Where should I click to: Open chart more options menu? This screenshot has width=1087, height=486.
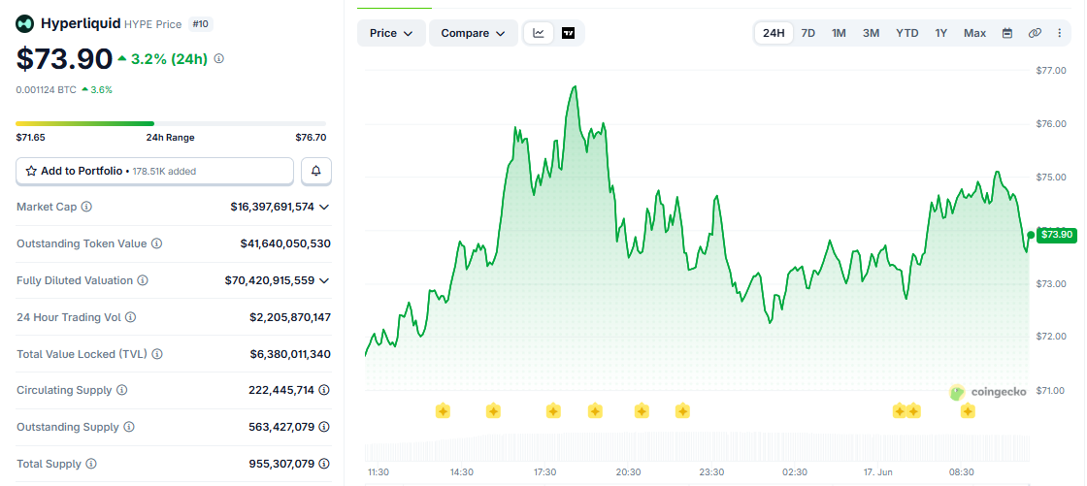(x=1059, y=33)
